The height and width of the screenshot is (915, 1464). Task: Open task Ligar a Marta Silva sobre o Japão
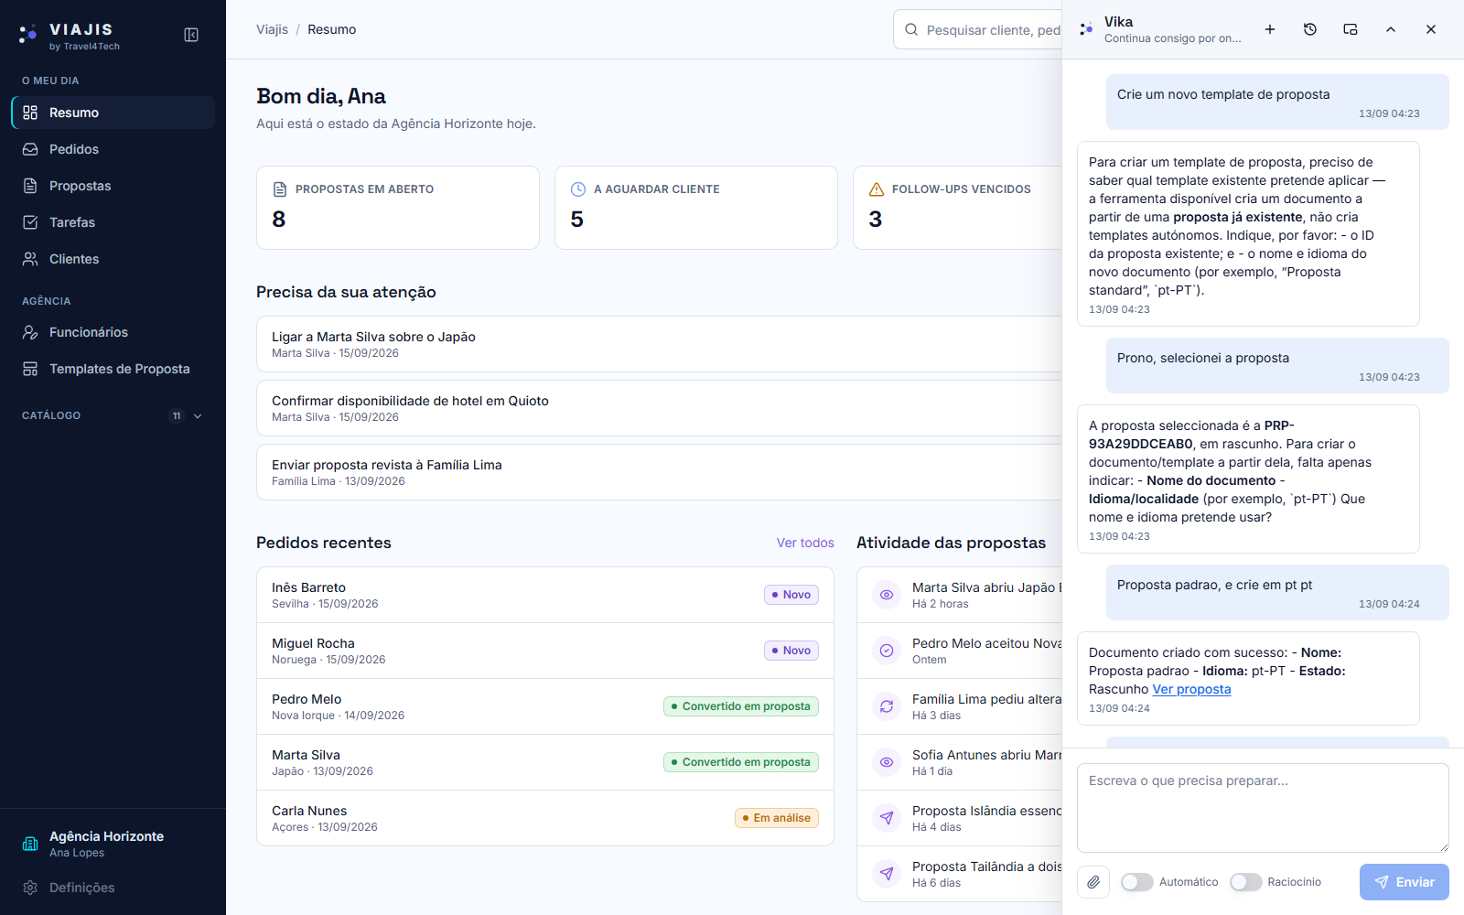[659, 344]
